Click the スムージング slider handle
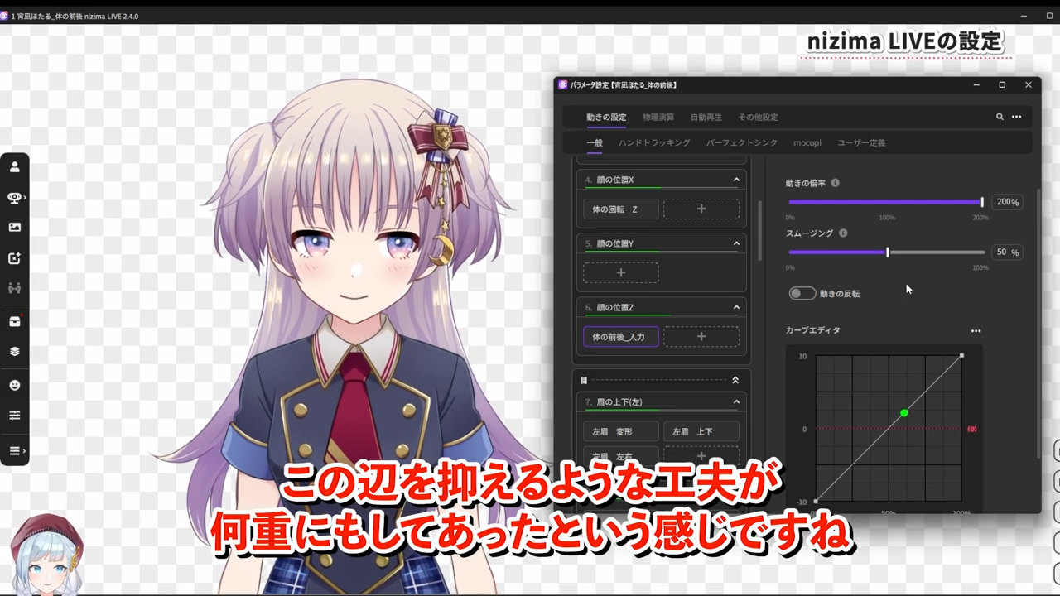The image size is (1060, 596). coord(887,252)
